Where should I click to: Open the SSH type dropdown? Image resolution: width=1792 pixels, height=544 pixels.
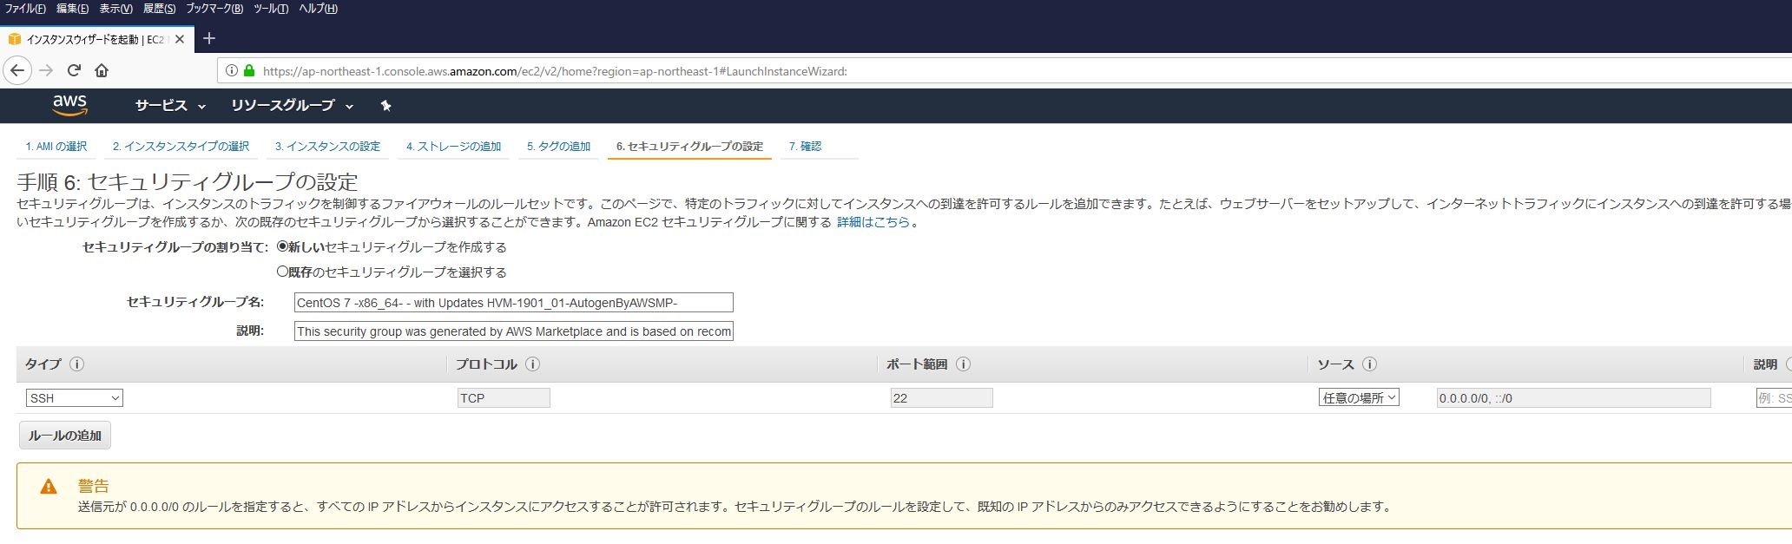coord(75,398)
